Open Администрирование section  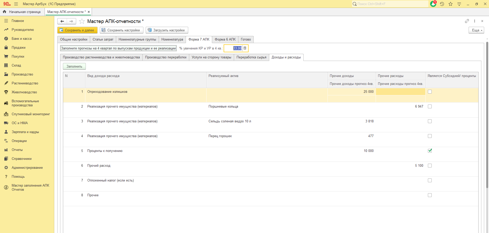pyautogui.click(x=27, y=167)
